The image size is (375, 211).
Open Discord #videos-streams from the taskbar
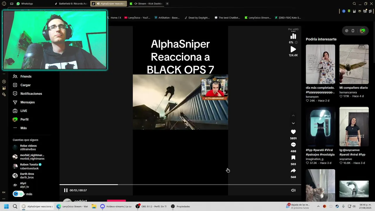point(116,206)
